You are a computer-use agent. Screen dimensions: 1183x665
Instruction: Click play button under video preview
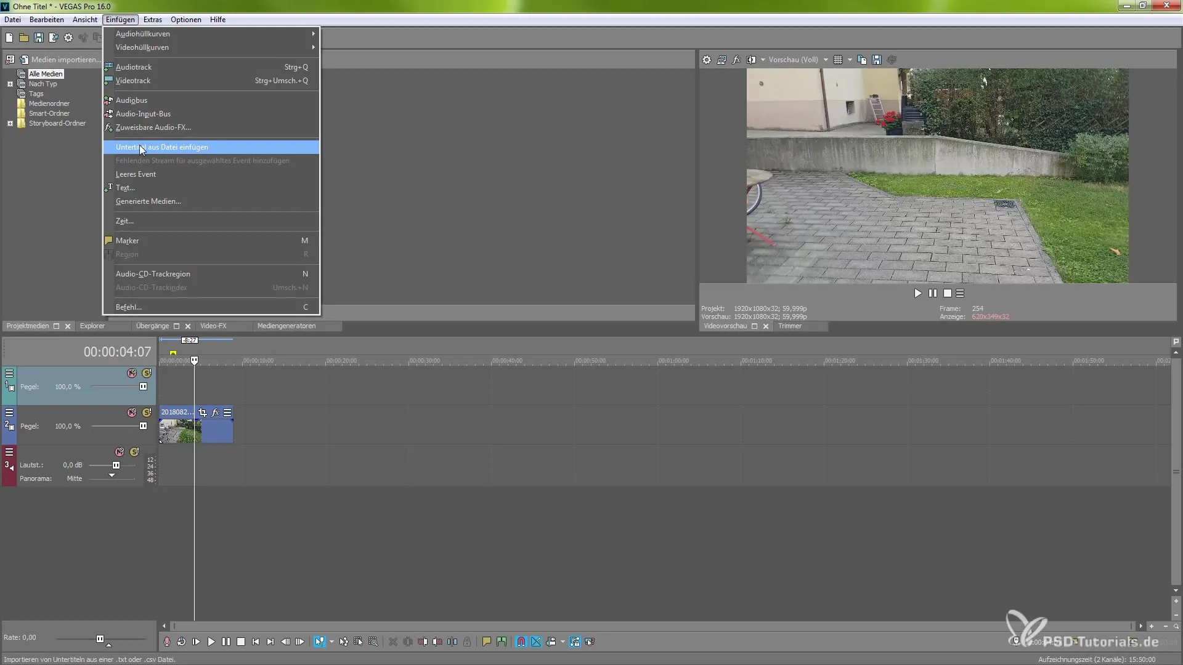pyautogui.click(x=918, y=293)
